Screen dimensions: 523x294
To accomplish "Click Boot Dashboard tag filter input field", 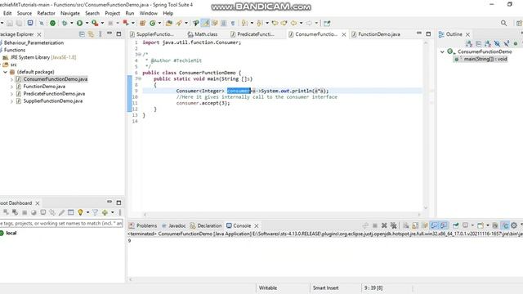I will click(61, 223).
